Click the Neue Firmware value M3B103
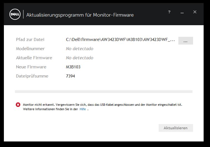The width and height of the screenshot is (210, 147). 73,67
